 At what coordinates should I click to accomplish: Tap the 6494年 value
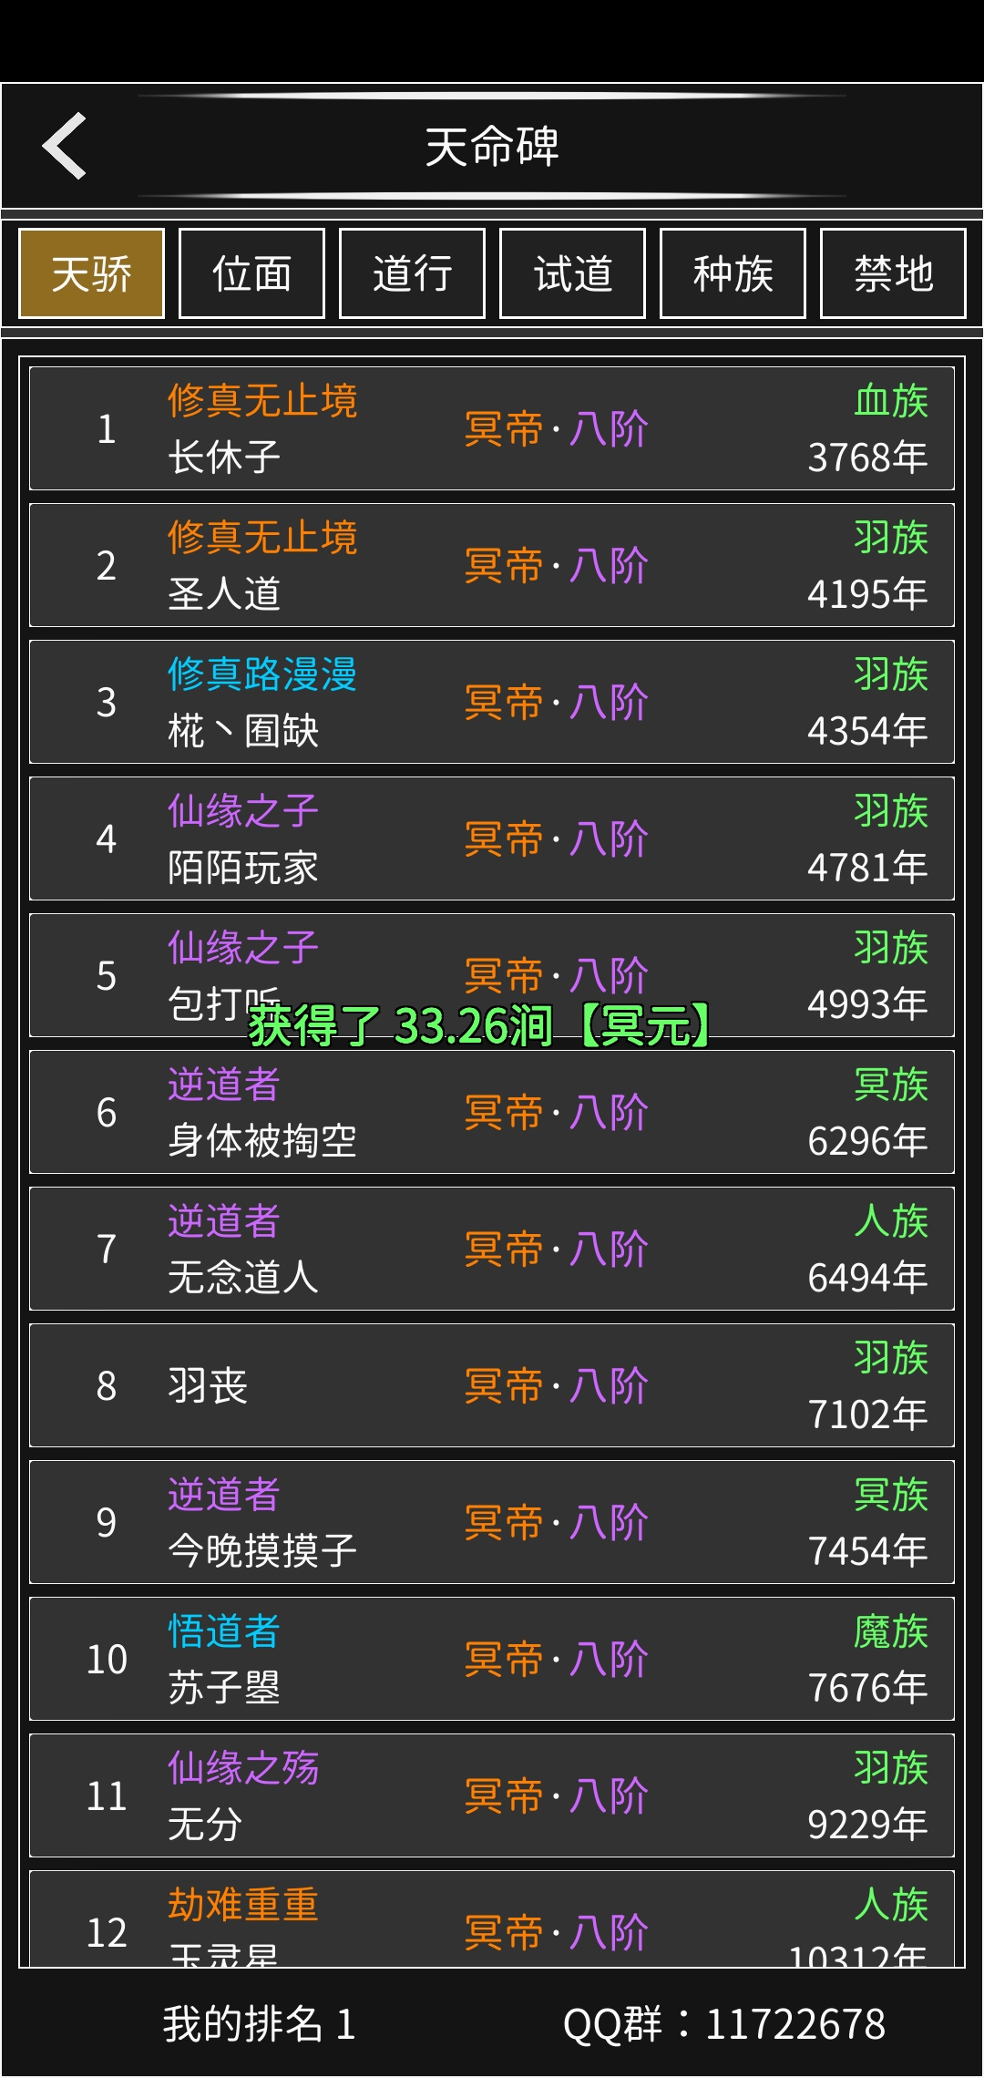867,1278
